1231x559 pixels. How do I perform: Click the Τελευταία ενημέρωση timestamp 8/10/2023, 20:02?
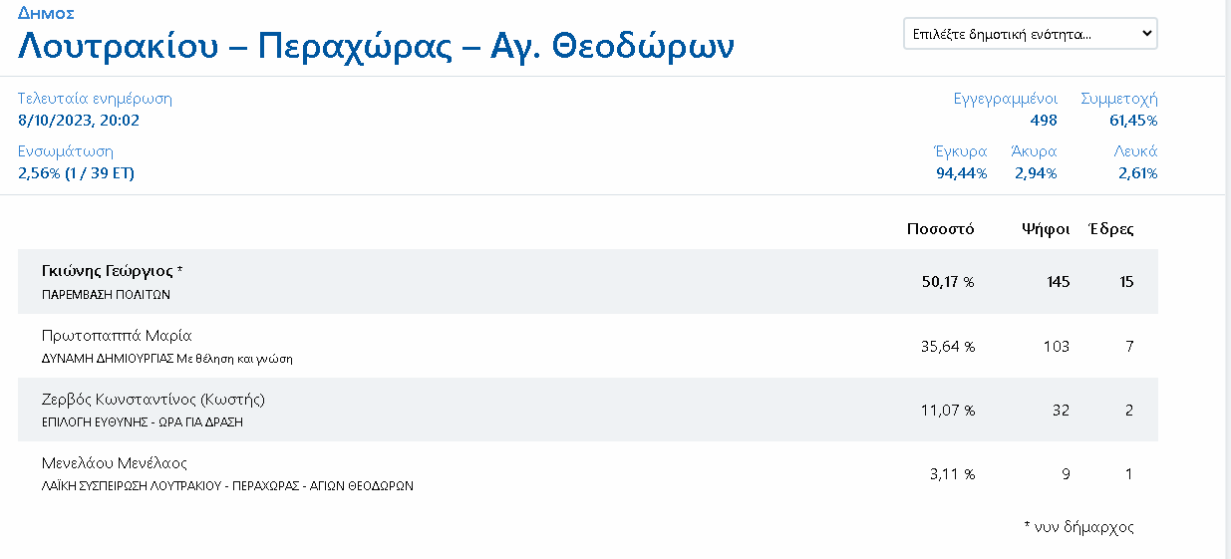coord(79,121)
